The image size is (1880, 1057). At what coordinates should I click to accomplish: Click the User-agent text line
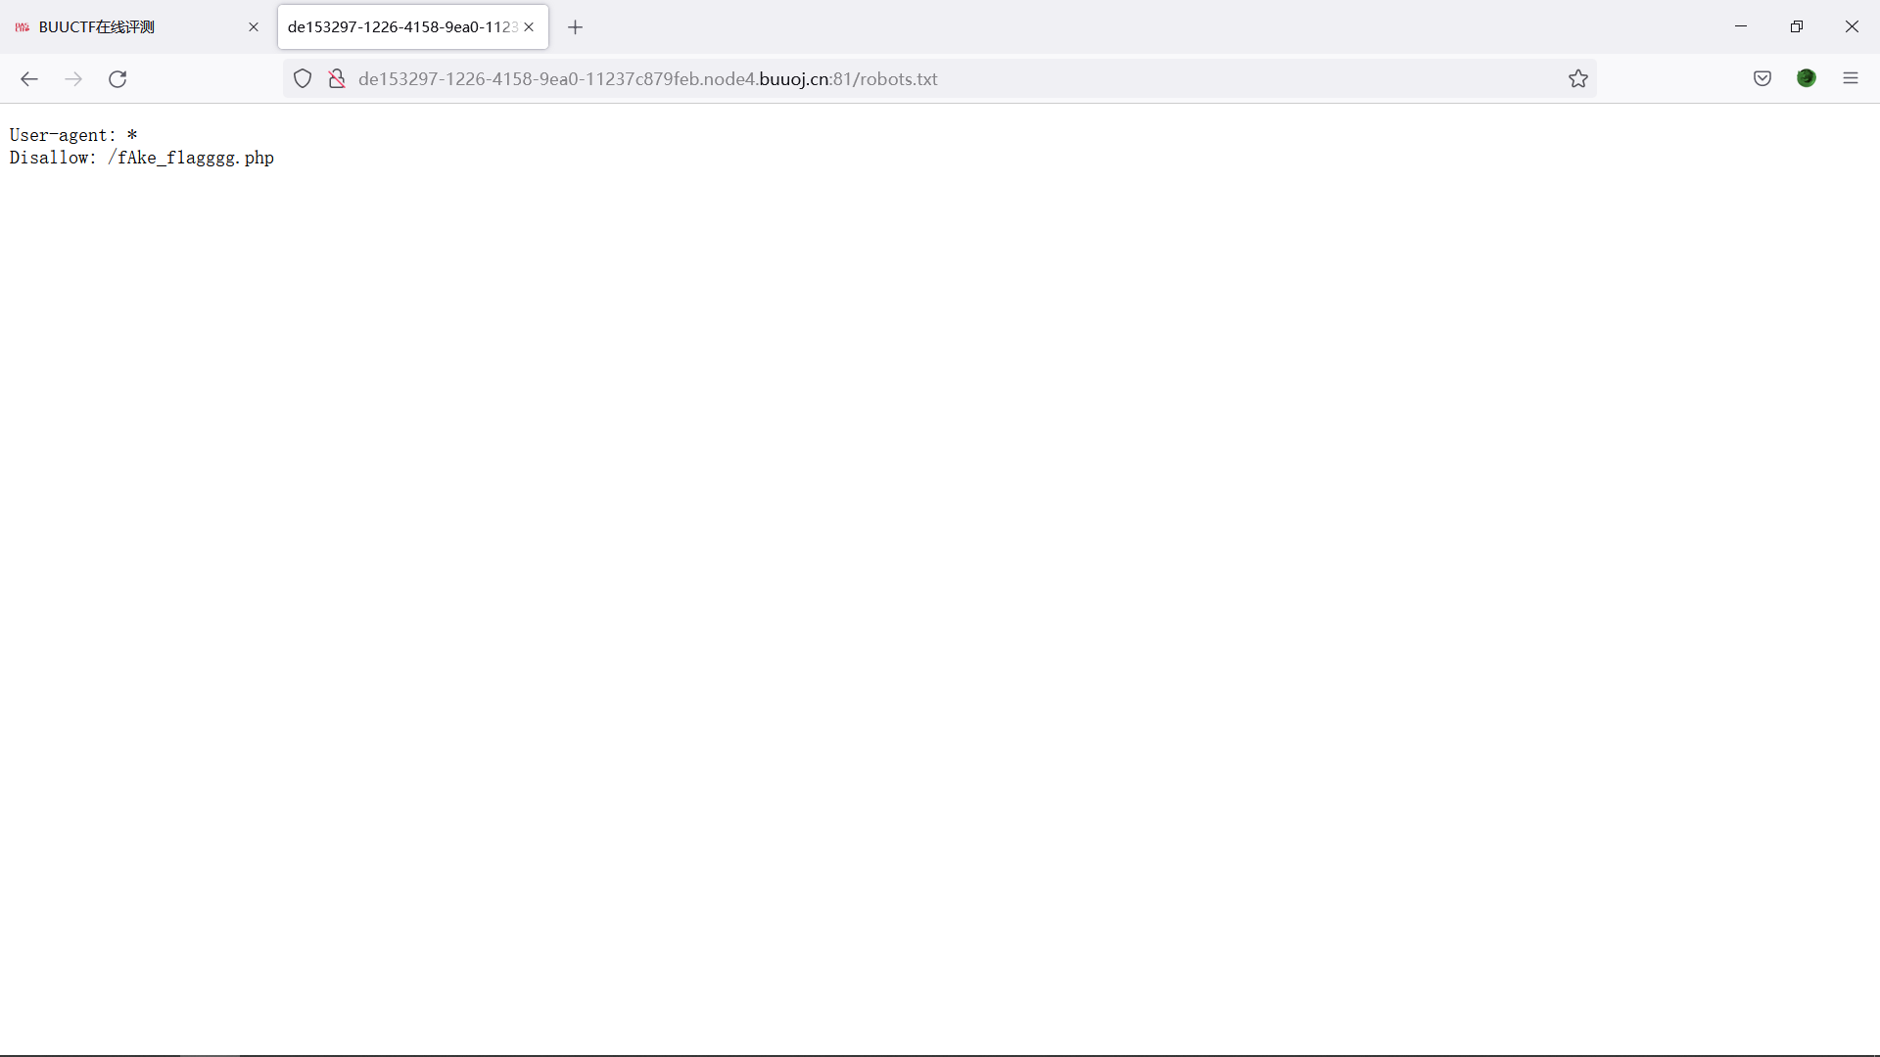click(x=73, y=135)
